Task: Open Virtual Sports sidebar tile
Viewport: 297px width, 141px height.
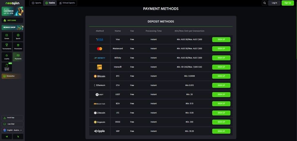Action: [x=7, y=67]
